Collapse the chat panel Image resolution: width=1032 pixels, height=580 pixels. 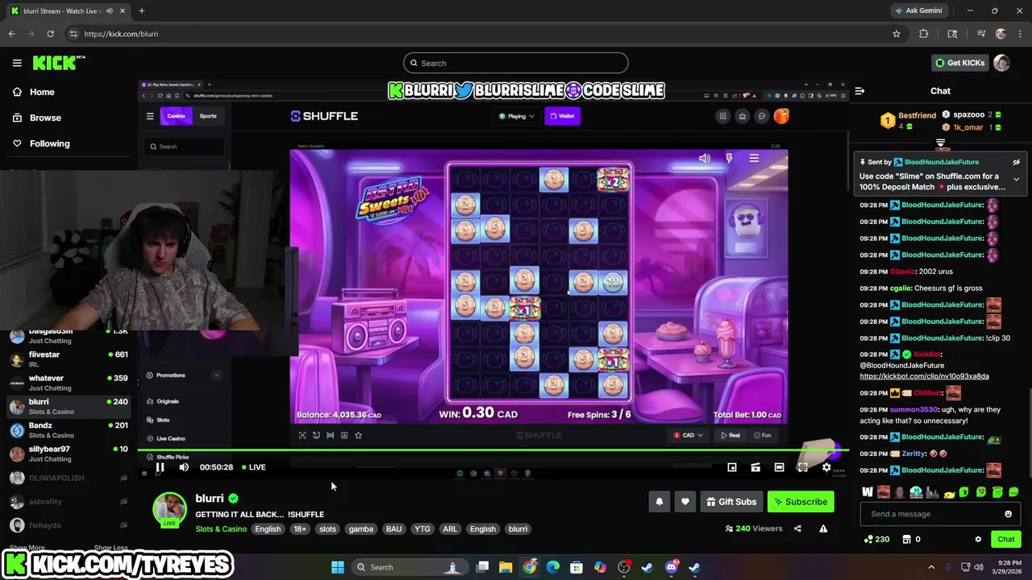click(859, 91)
